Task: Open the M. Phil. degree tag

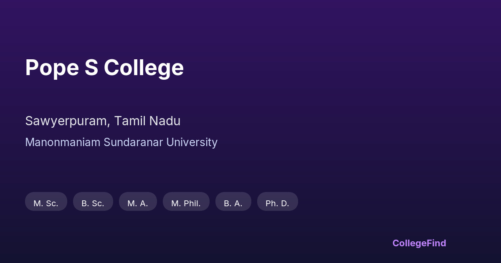Action: coord(186,203)
